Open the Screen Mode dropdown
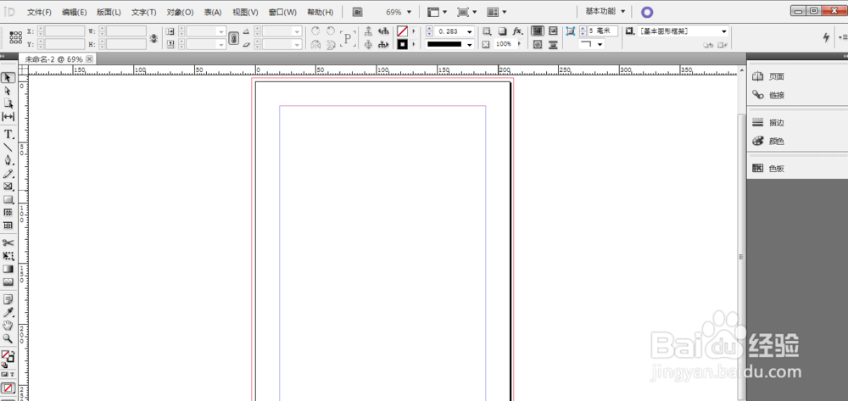This screenshot has width=848, height=401. pos(466,12)
